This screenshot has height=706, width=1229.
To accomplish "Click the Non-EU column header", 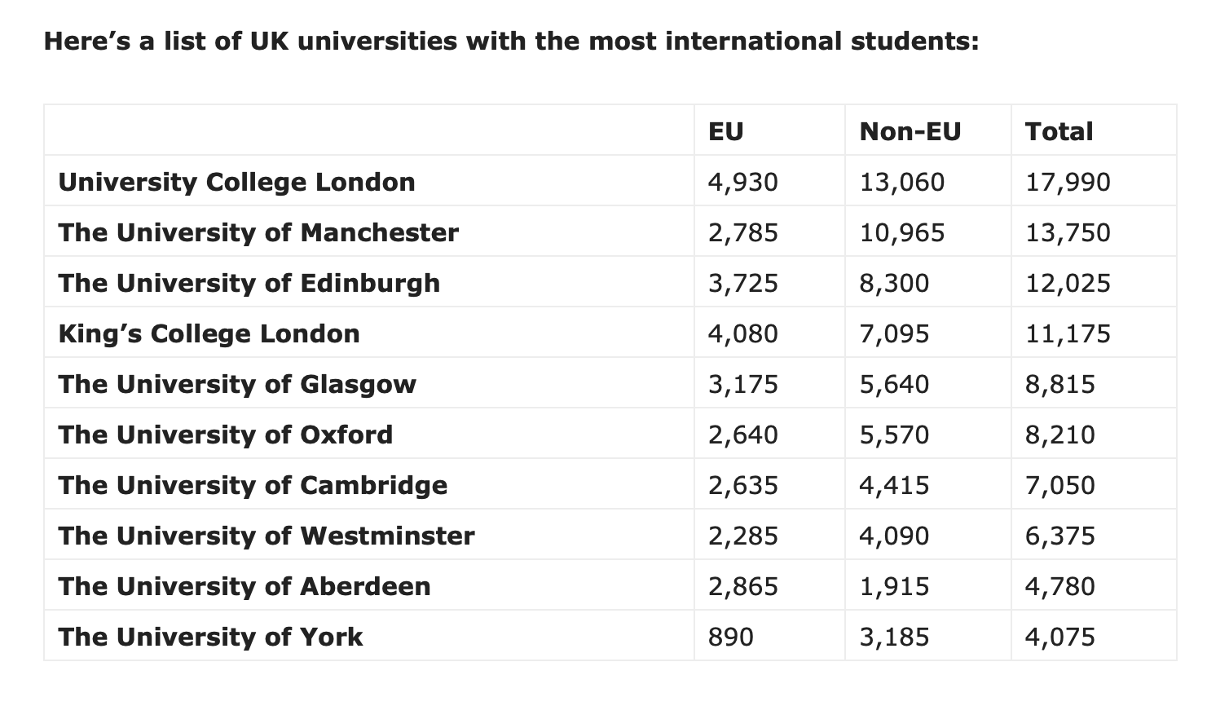I will click(910, 131).
